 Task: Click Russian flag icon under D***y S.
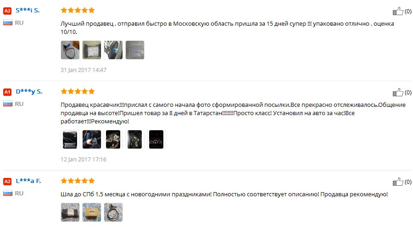point(8,104)
